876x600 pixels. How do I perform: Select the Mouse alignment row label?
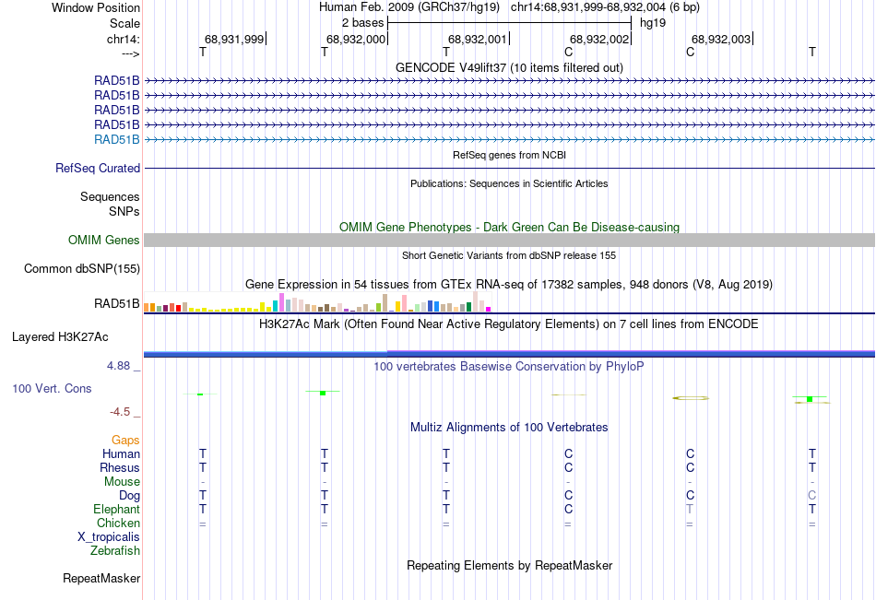click(x=122, y=481)
